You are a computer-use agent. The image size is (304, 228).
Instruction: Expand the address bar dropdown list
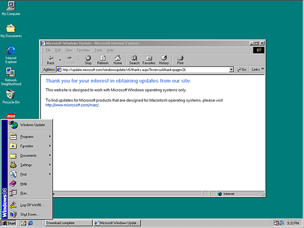pos(231,69)
